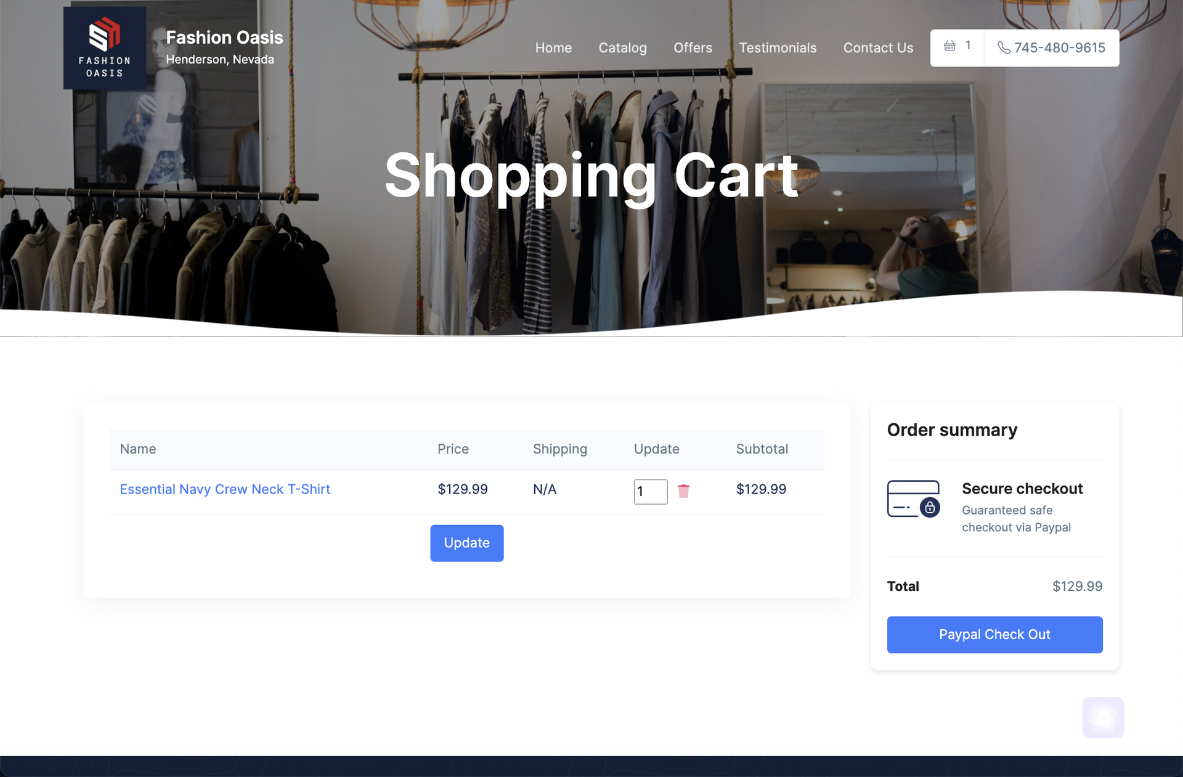
Task: Start Paypal Check Out
Action: [x=994, y=634]
